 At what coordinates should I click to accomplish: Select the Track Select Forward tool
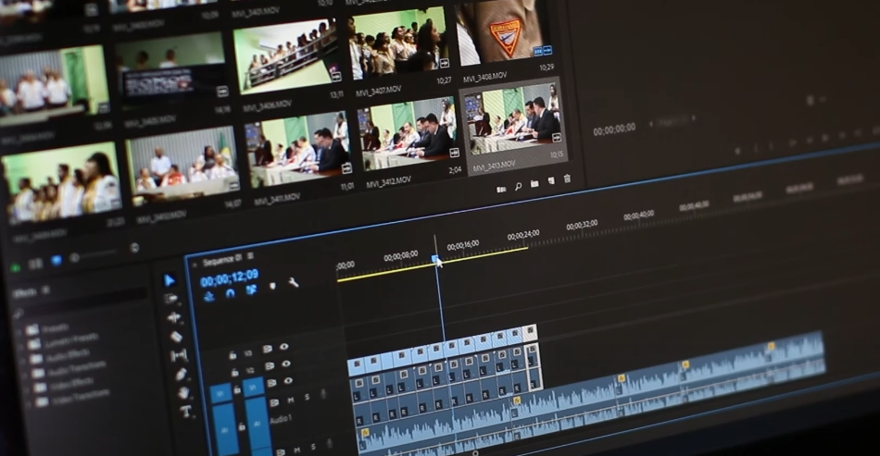[x=171, y=299]
